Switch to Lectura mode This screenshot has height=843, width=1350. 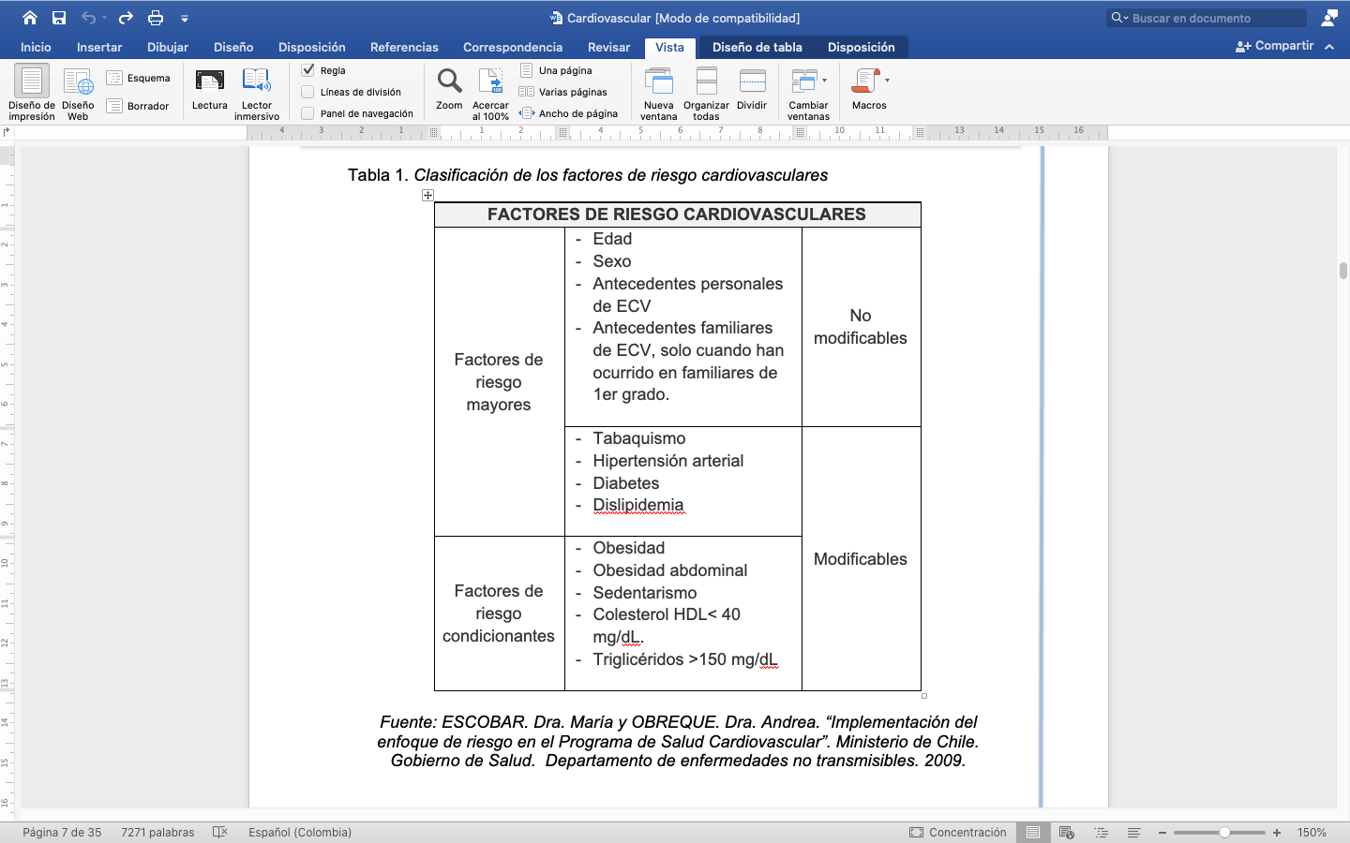click(209, 81)
